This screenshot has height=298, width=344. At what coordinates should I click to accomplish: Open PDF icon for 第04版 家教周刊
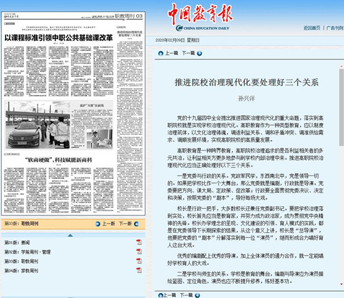point(139,270)
